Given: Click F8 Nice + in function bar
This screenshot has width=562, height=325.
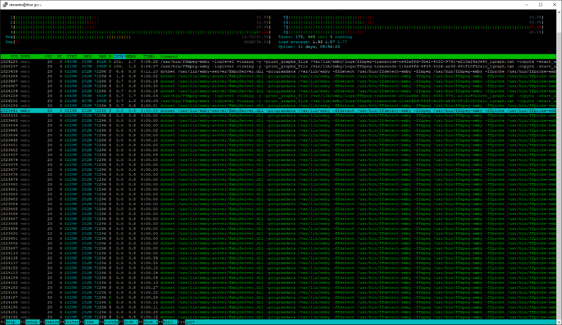Looking at the screenshot, I should [x=148, y=322].
